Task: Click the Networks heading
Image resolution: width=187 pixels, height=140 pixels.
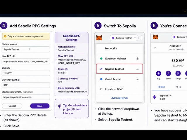Action: click(x=111, y=48)
